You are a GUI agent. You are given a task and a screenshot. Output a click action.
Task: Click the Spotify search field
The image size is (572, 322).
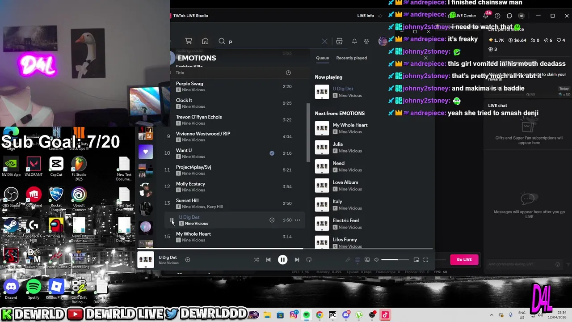pos(272,42)
